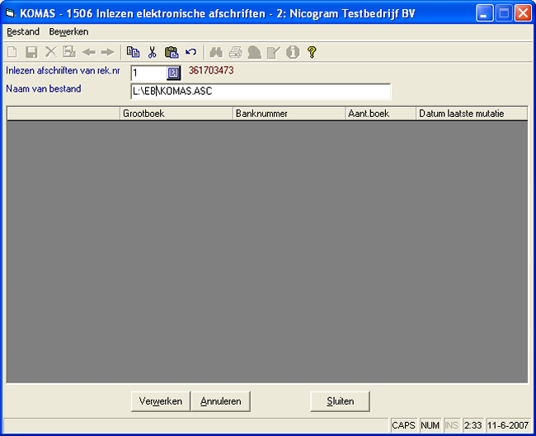Click the Cut scissors icon
The width and height of the screenshot is (536, 436).
tap(152, 52)
